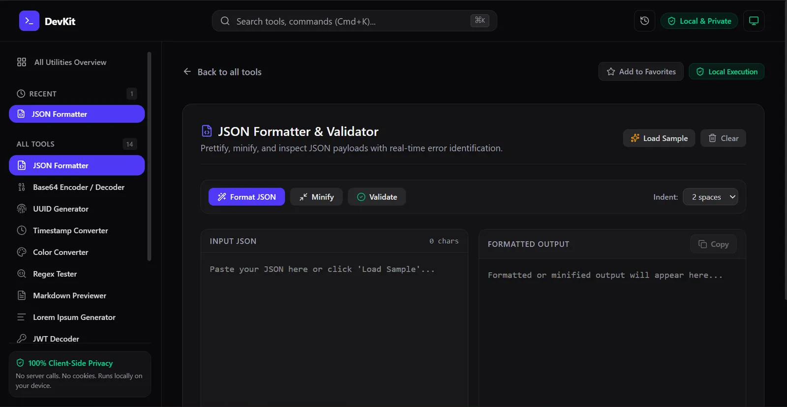Select JSON Formatter under All Tools

click(77, 165)
